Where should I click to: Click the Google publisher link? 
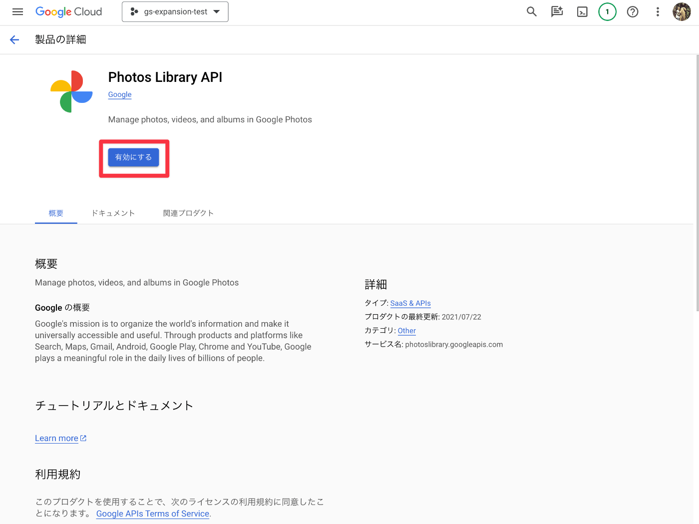(120, 94)
